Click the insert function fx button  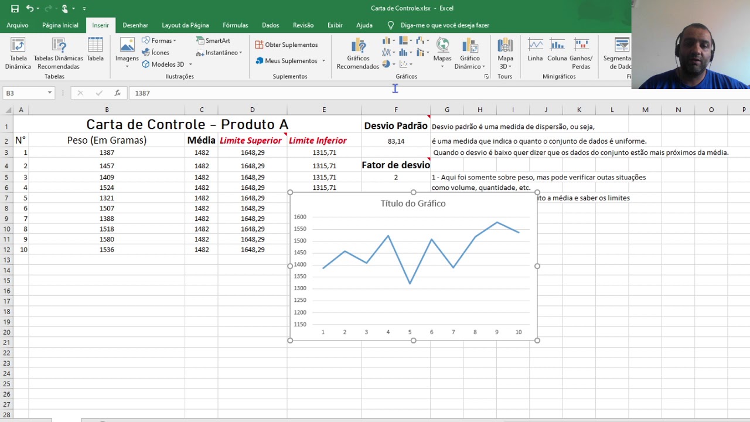[x=117, y=93]
